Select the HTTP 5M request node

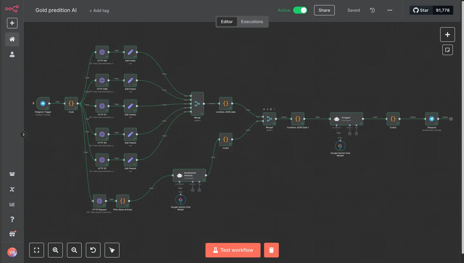click(102, 52)
